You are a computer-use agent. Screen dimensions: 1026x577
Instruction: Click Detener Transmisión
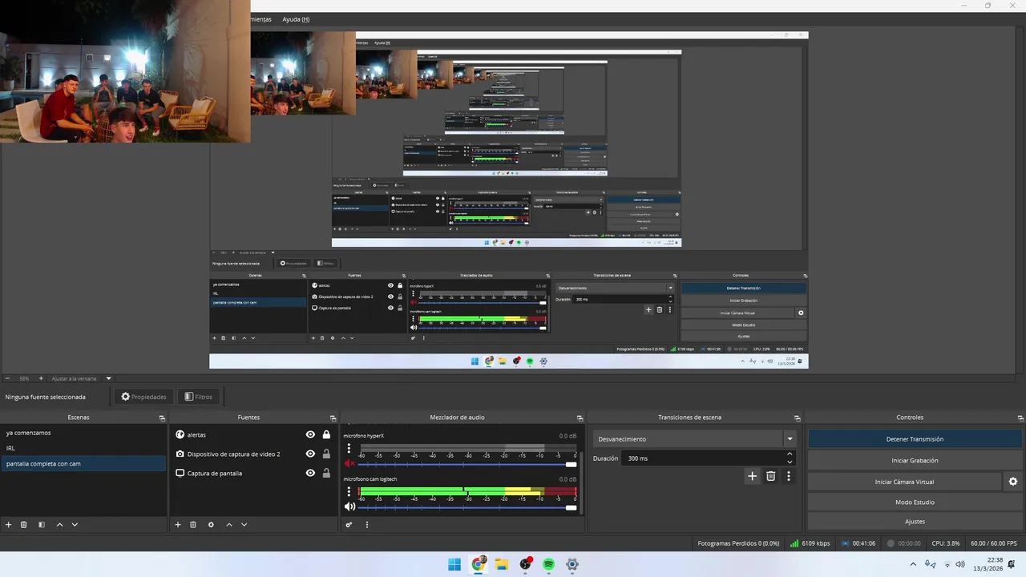click(915, 439)
